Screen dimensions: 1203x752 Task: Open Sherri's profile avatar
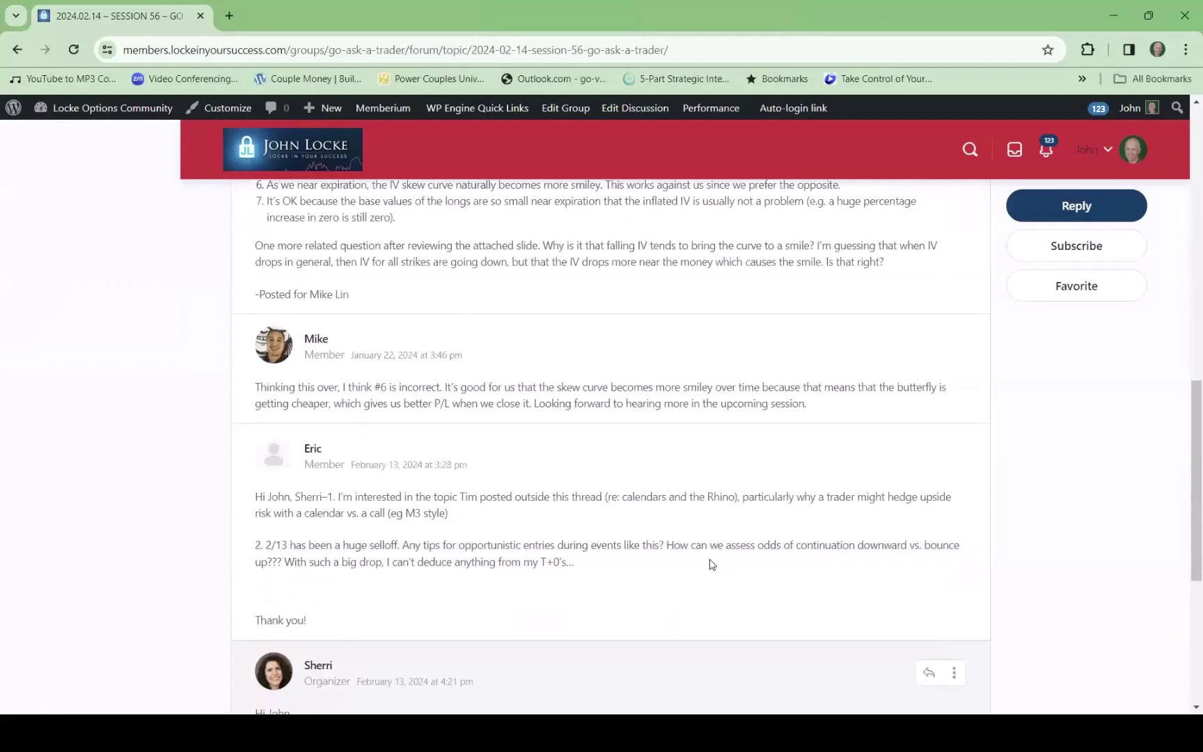click(274, 671)
